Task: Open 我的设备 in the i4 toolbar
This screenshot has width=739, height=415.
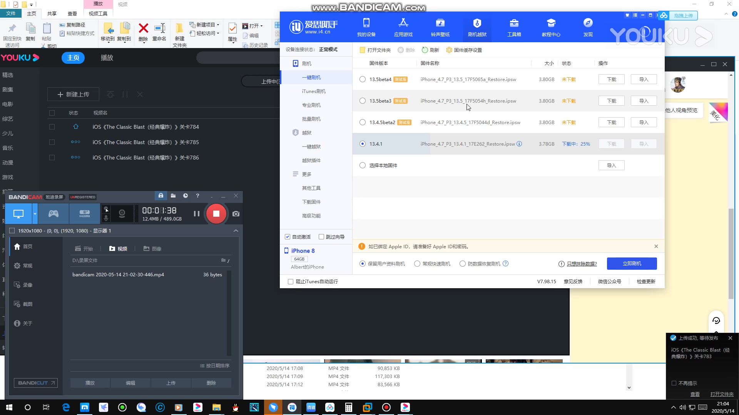Action: [x=366, y=27]
